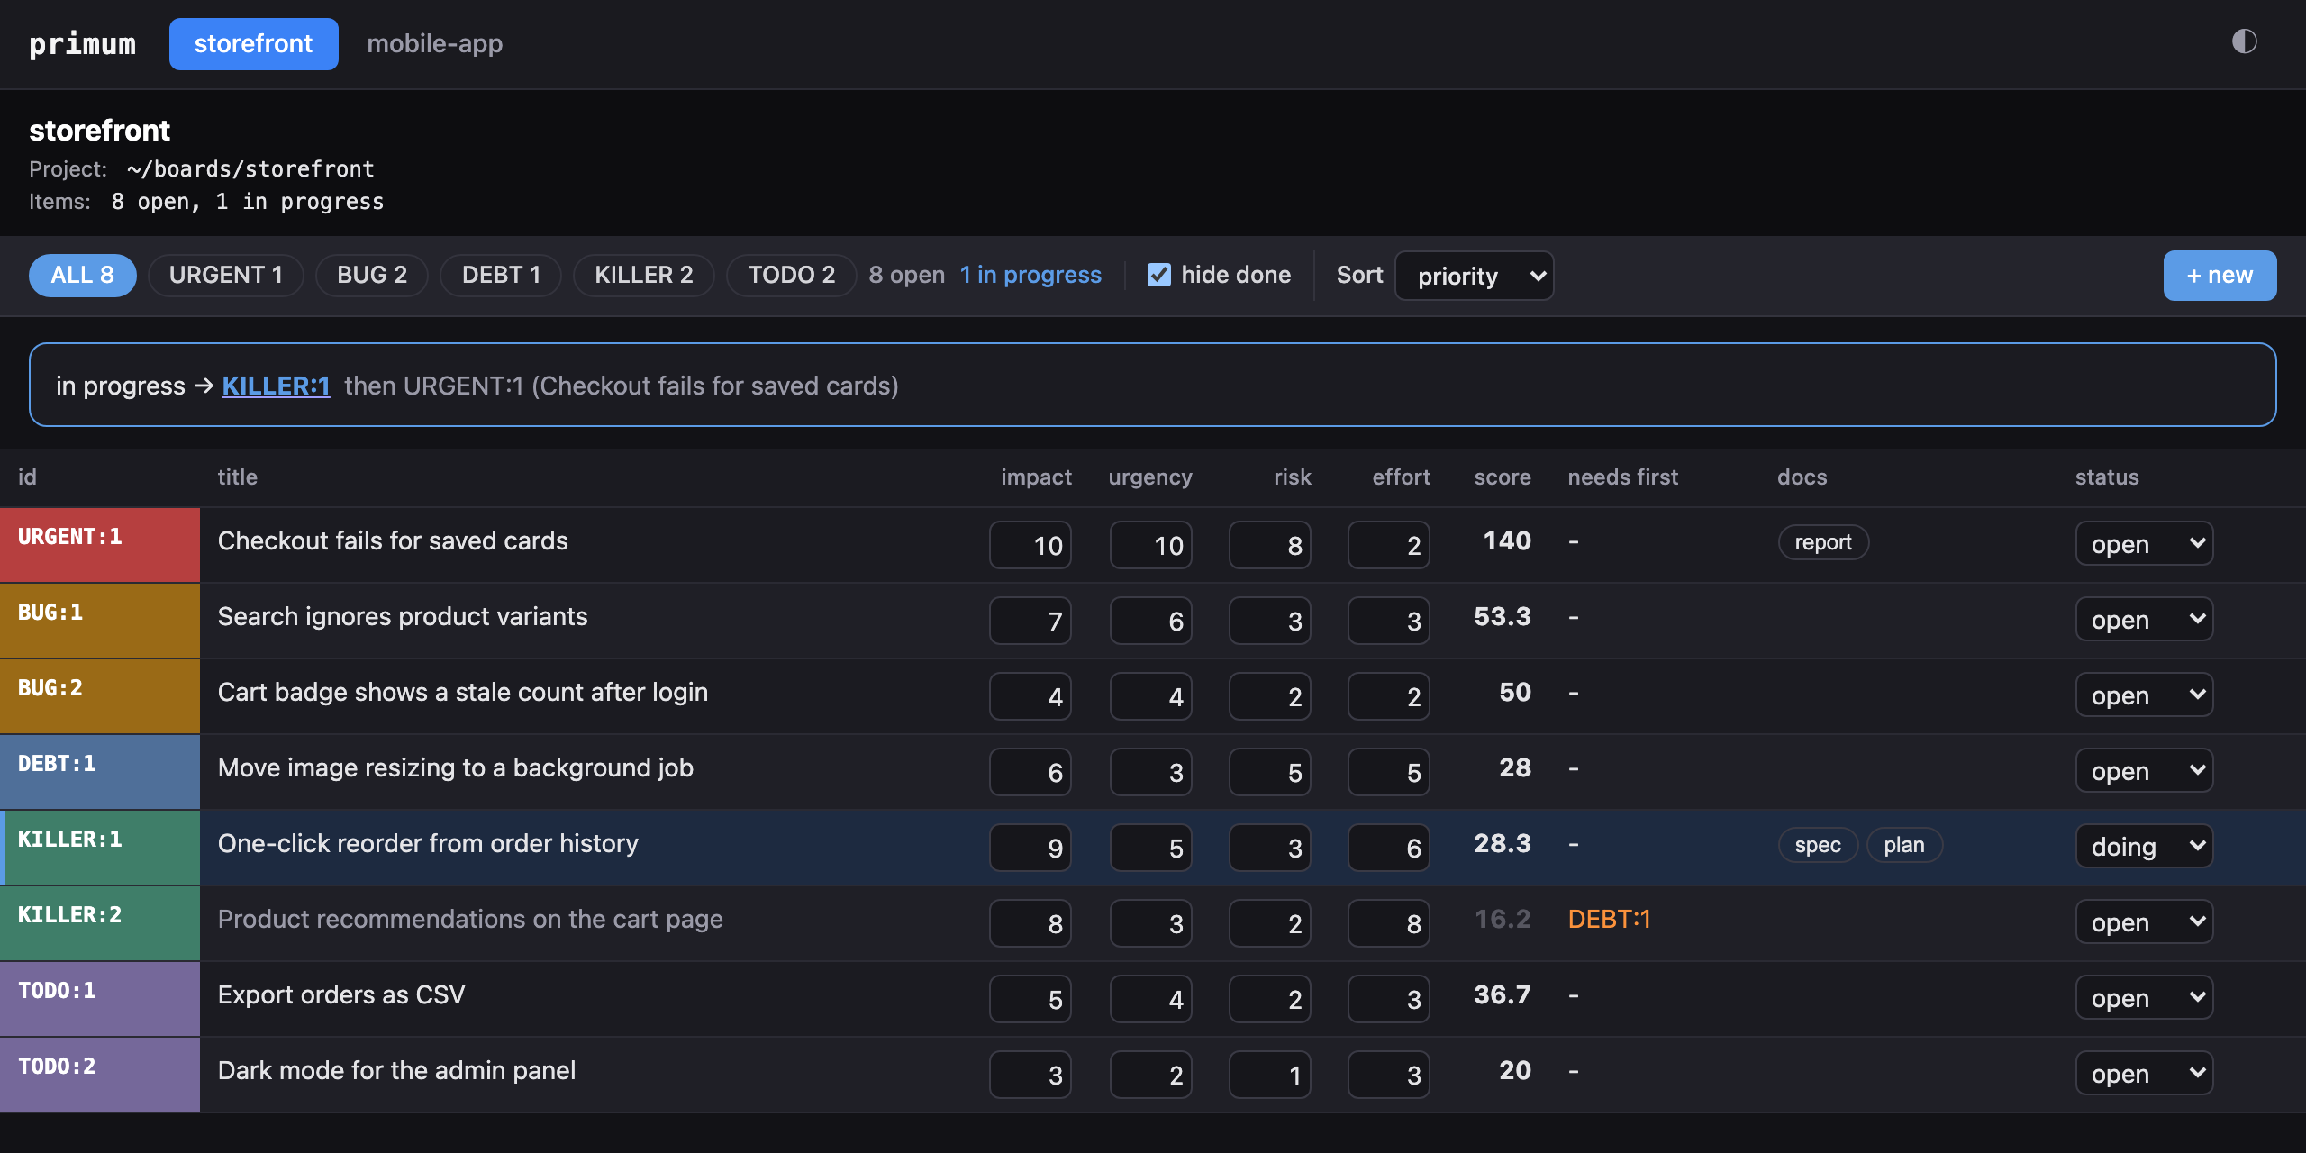Open the plan doc for KILLER:1
This screenshot has width=2306, height=1153.
point(1904,845)
